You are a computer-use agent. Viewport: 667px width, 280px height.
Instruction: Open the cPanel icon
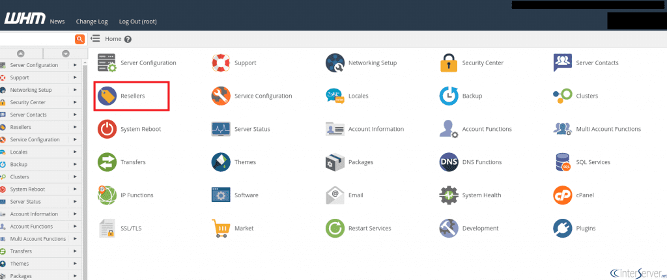[562, 195]
